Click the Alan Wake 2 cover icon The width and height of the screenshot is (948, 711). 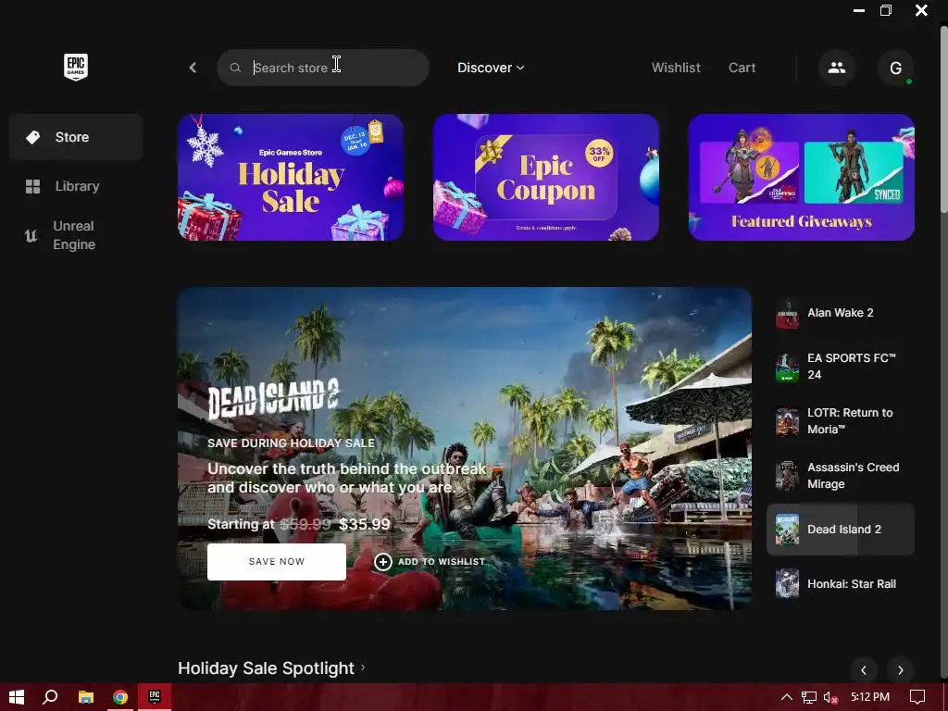[x=787, y=314]
